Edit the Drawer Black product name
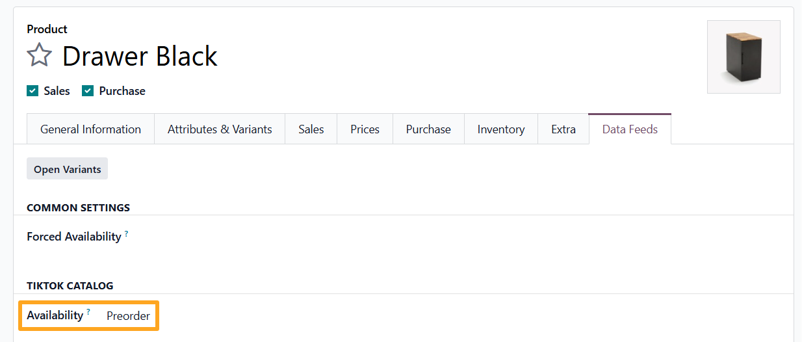This screenshot has height=342, width=802. 140,57
